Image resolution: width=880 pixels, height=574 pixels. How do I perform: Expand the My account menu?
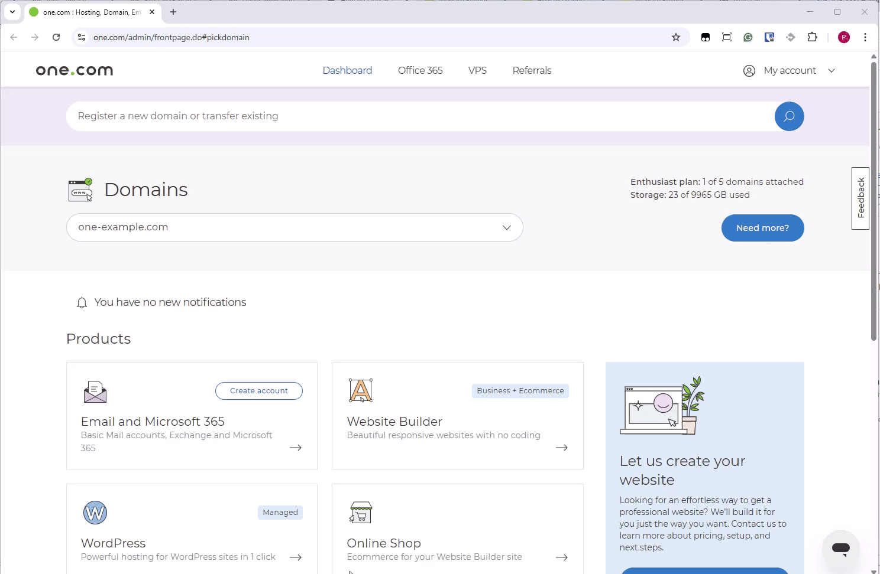pos(790,70)
